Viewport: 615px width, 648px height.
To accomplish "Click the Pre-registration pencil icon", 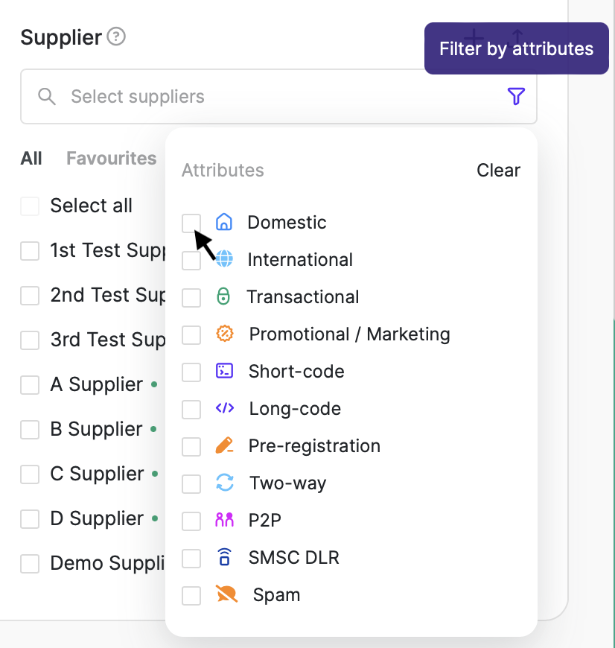I will [224, 445].
